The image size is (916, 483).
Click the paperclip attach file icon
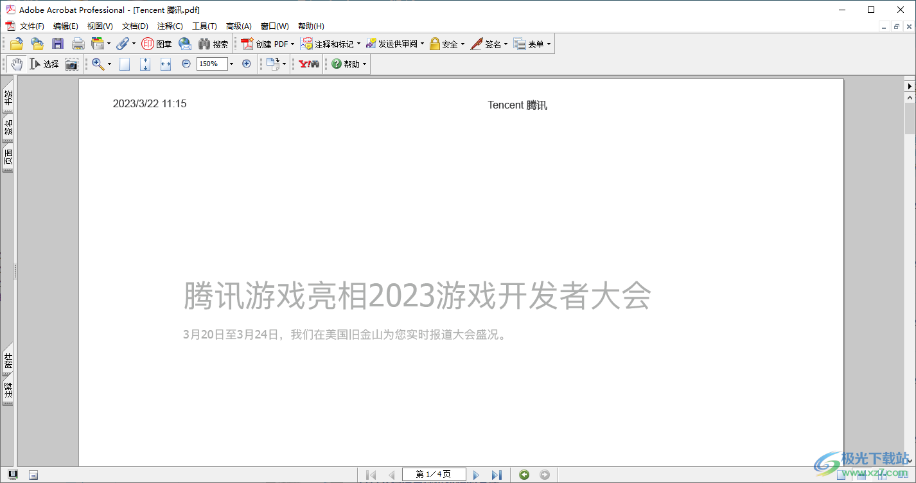123,44
